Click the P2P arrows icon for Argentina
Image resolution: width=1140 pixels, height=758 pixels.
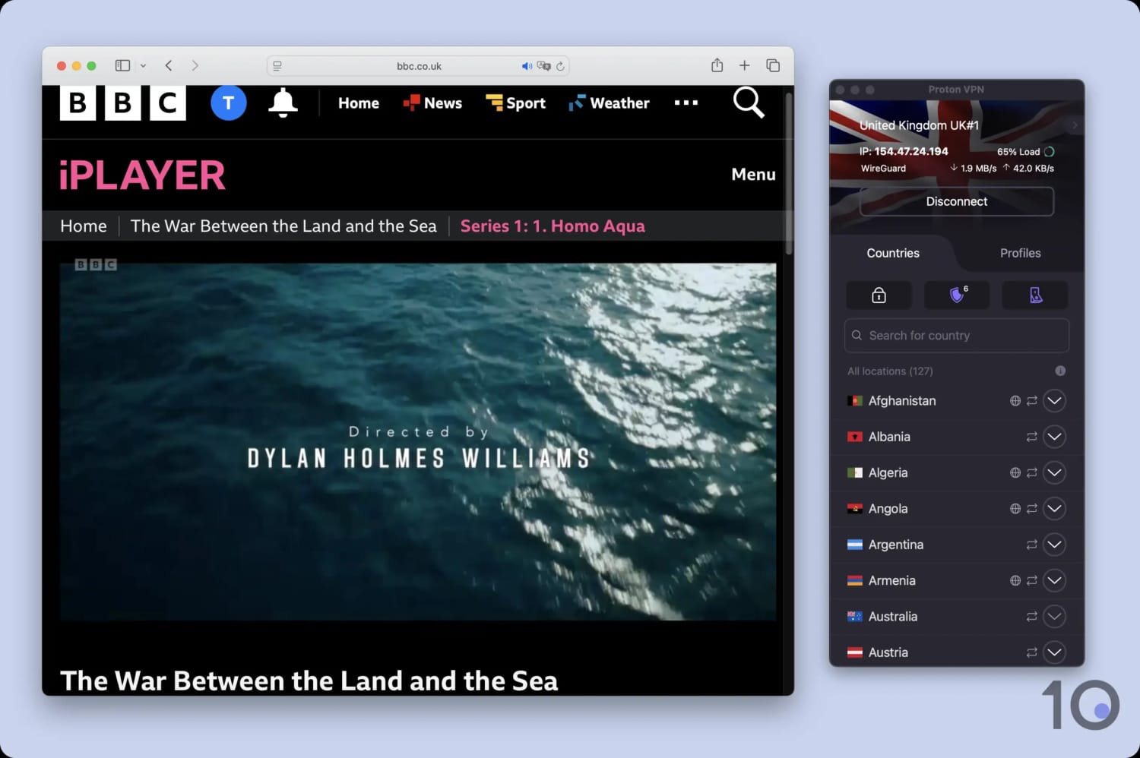pos(1032,545)
